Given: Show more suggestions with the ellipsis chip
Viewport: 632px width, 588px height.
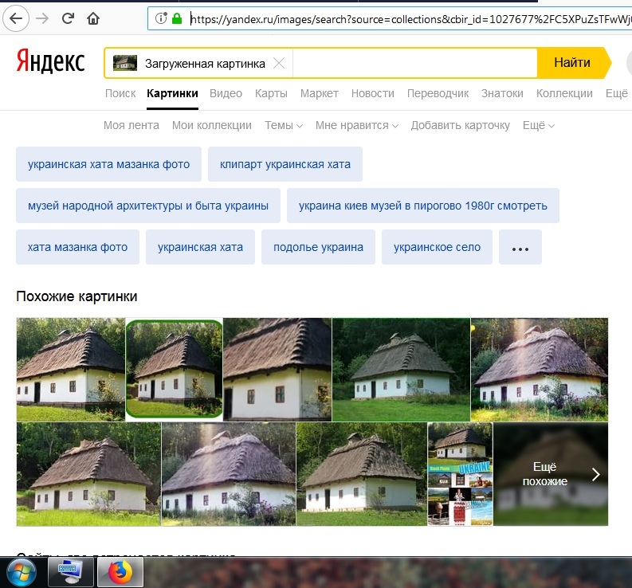Looking at the screenshot, I should 520,248.
